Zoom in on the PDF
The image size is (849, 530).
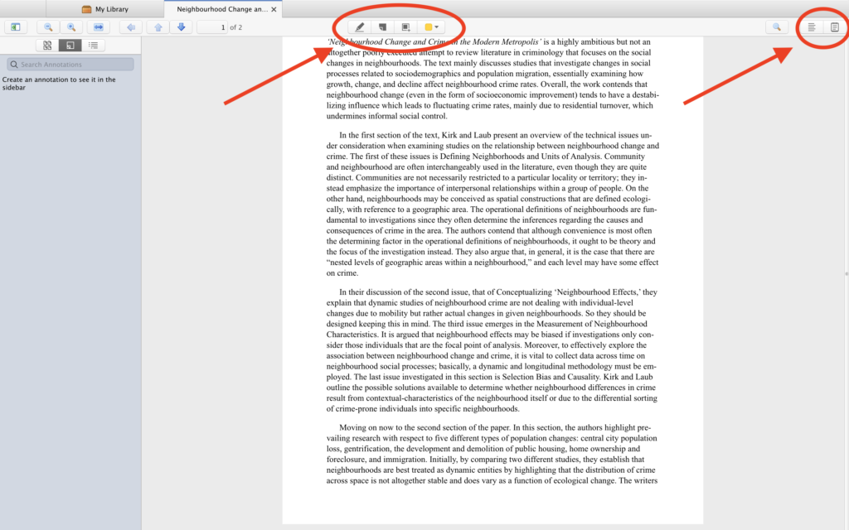tap(71, 27)
